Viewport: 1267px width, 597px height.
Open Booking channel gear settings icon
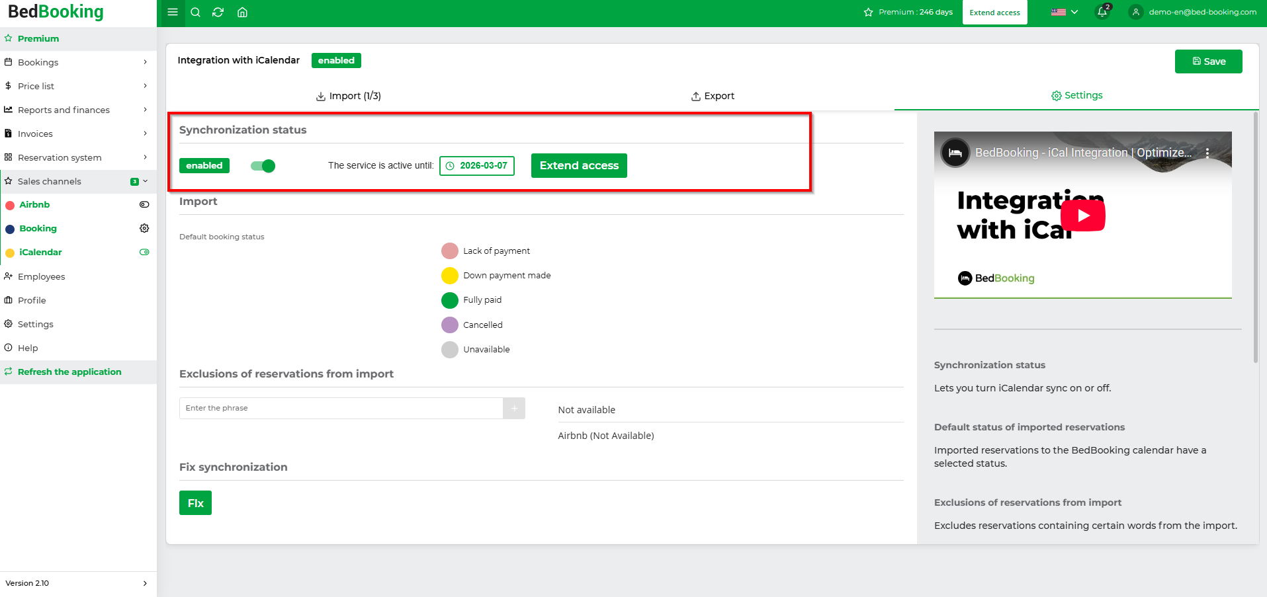pos(144,228)
